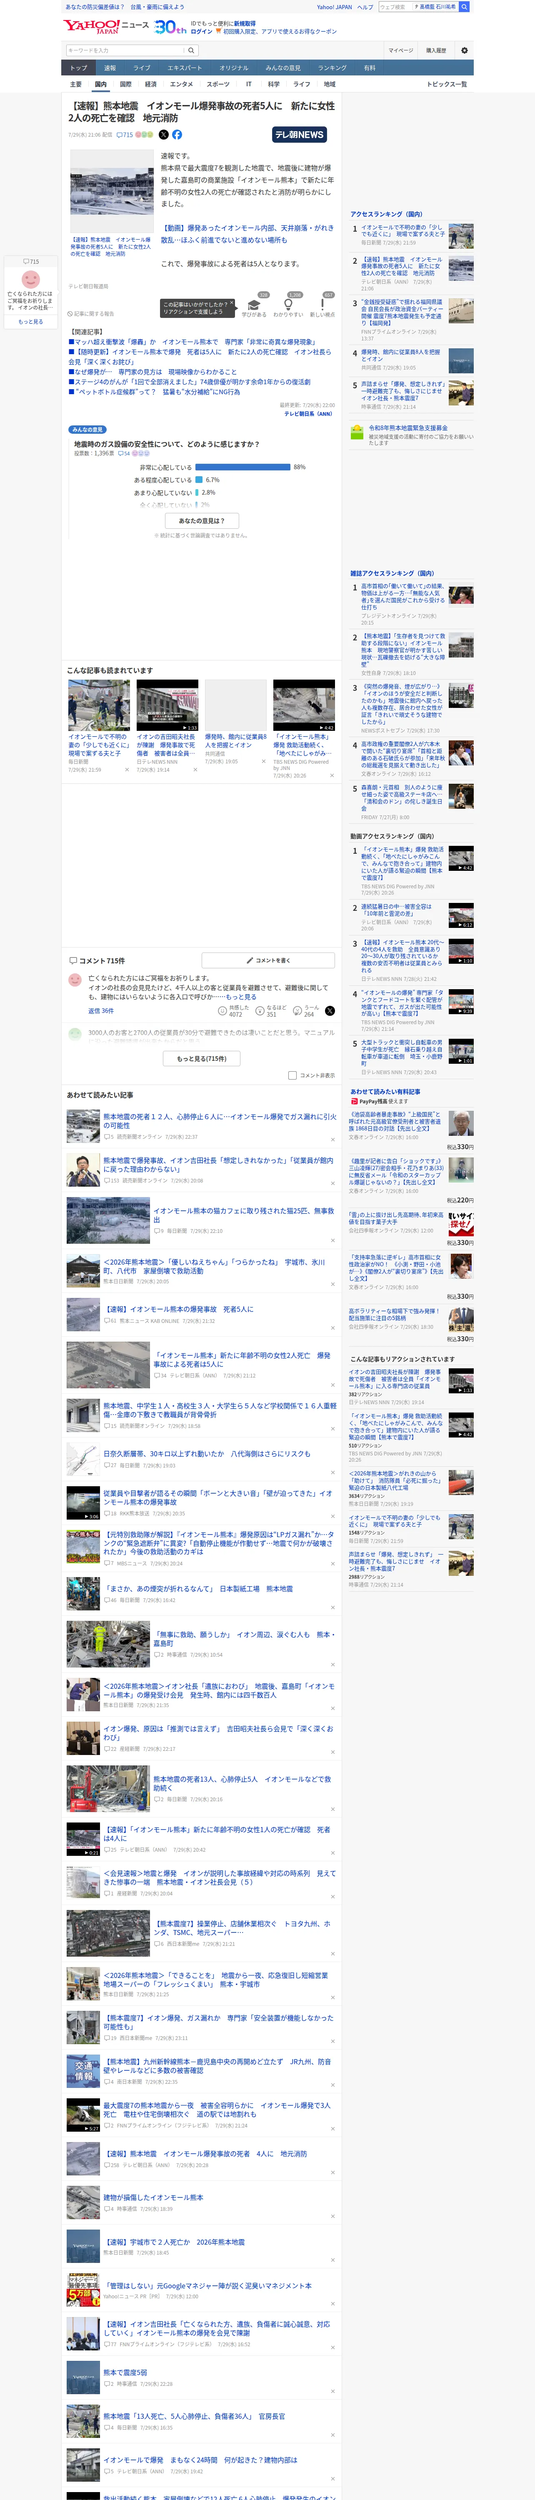Click the ある程度心配している poll result bar
The image size is (535, 2500).
199,480
